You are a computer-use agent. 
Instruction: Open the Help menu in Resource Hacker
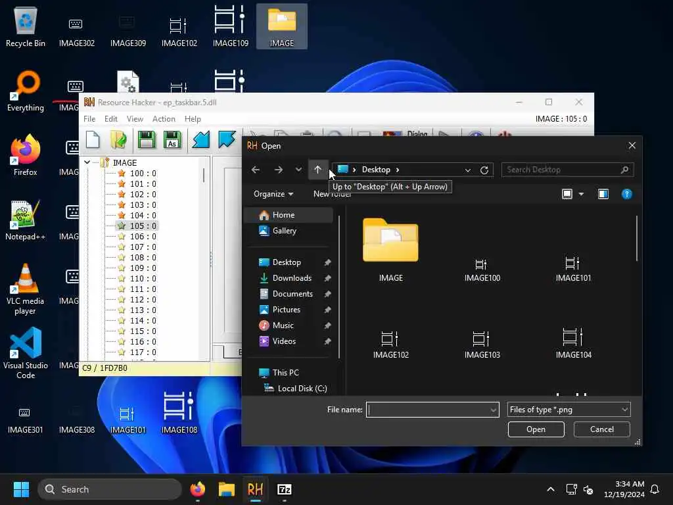193,119
